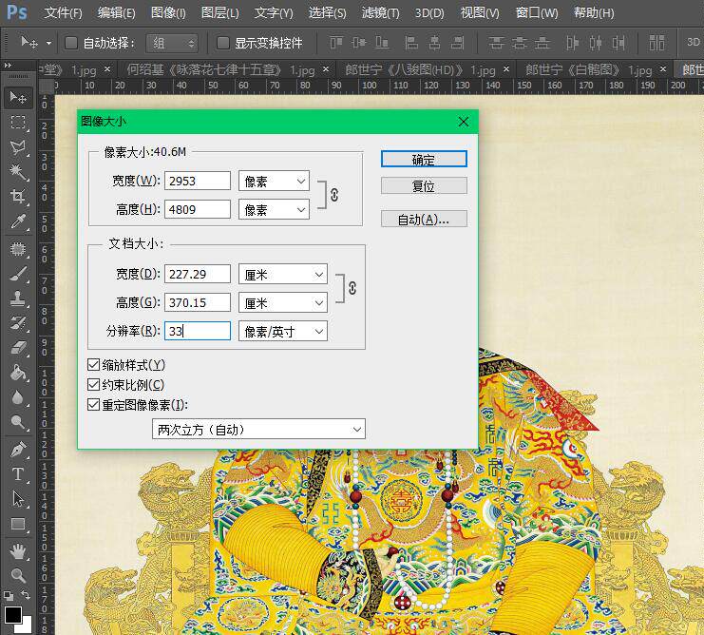Uncheck the 缩放样式 checkbox
The width and height of the screenshot is (704, 635).
(x=93, y=365)
